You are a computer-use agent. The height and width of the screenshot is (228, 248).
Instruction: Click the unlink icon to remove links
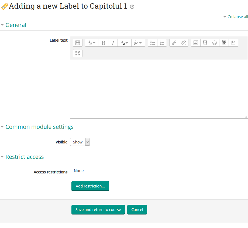click(x=183, y=42)
